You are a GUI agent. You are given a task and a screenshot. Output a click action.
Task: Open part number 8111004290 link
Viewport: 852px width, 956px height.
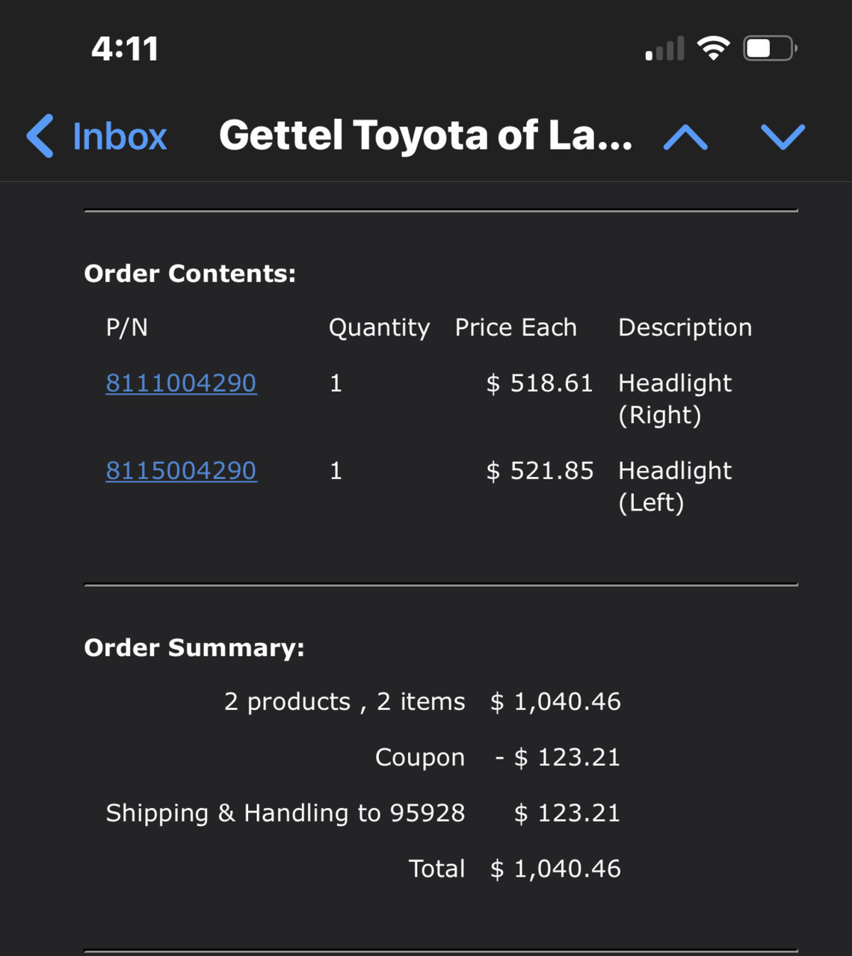[x=181, y=383]
